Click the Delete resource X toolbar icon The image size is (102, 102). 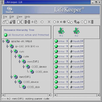click(x=49, y=22)
